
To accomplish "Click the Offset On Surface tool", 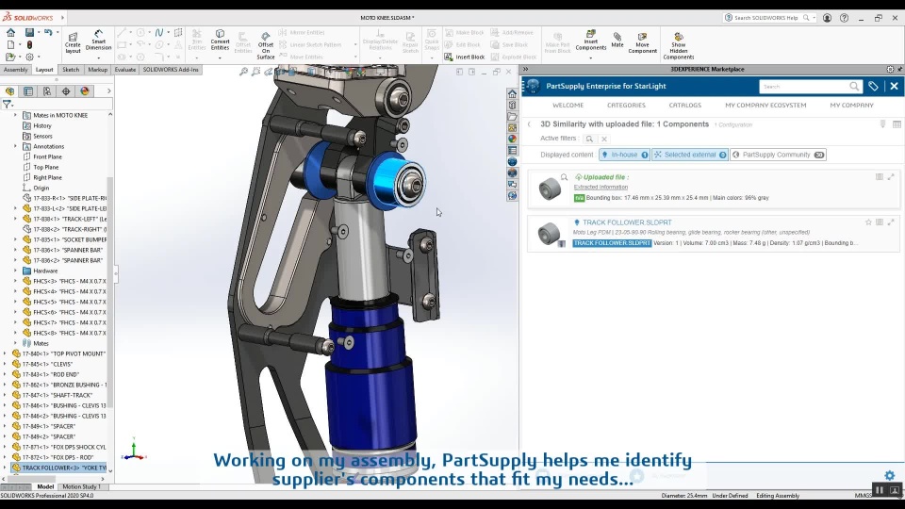I will (266, 45).
